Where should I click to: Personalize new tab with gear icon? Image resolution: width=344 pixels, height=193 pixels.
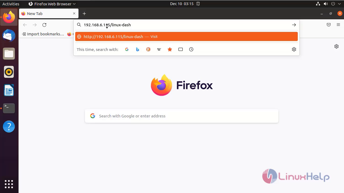tap(336, 46)
